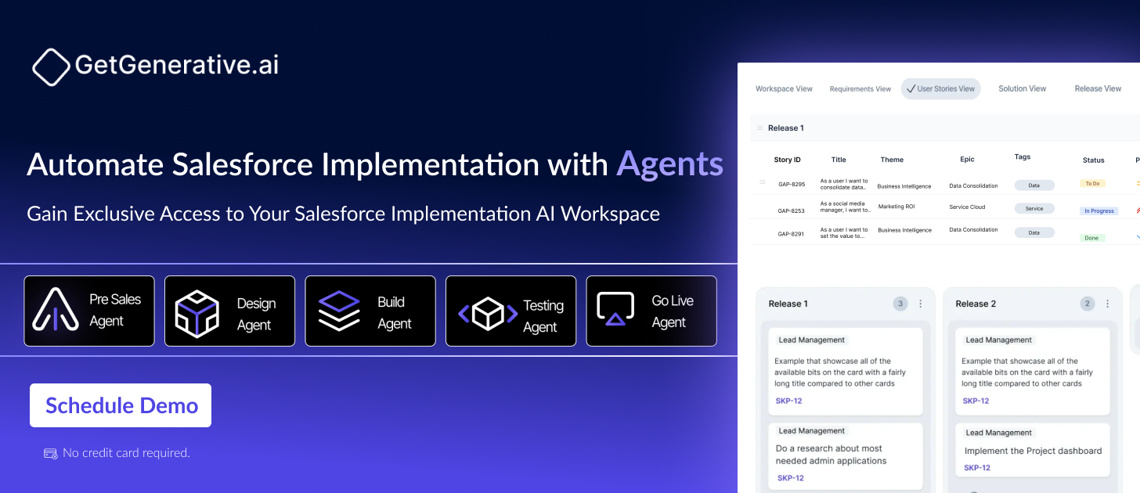Click the Schedule Demo button
1140x493 pixels.
click(121, 405)
